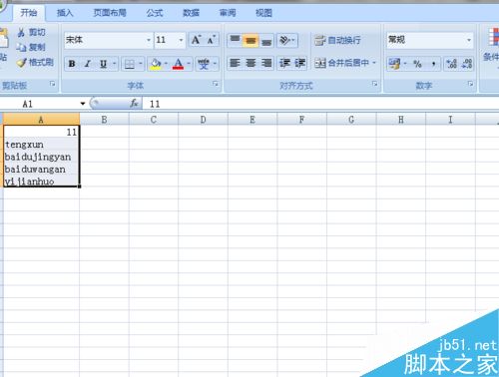Open the Insert (插入) tab
Viewport: 499px width, 377px height.
[65, 13]
